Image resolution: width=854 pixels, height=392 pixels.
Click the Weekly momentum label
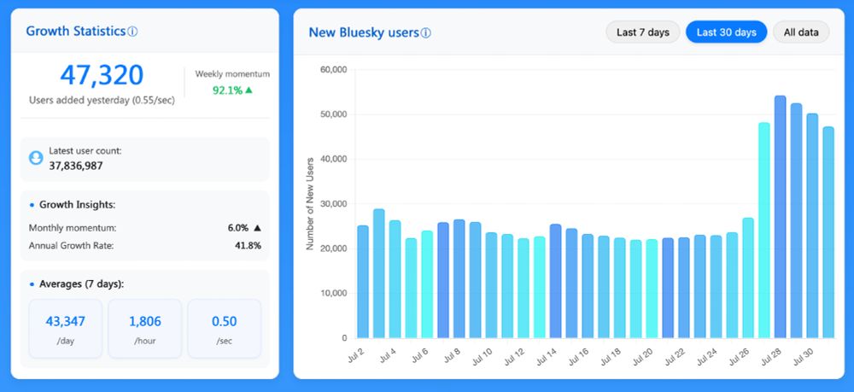[232, 74]
